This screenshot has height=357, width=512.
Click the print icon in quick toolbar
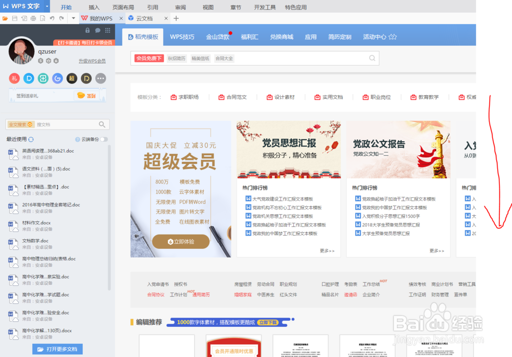(33, 18)
